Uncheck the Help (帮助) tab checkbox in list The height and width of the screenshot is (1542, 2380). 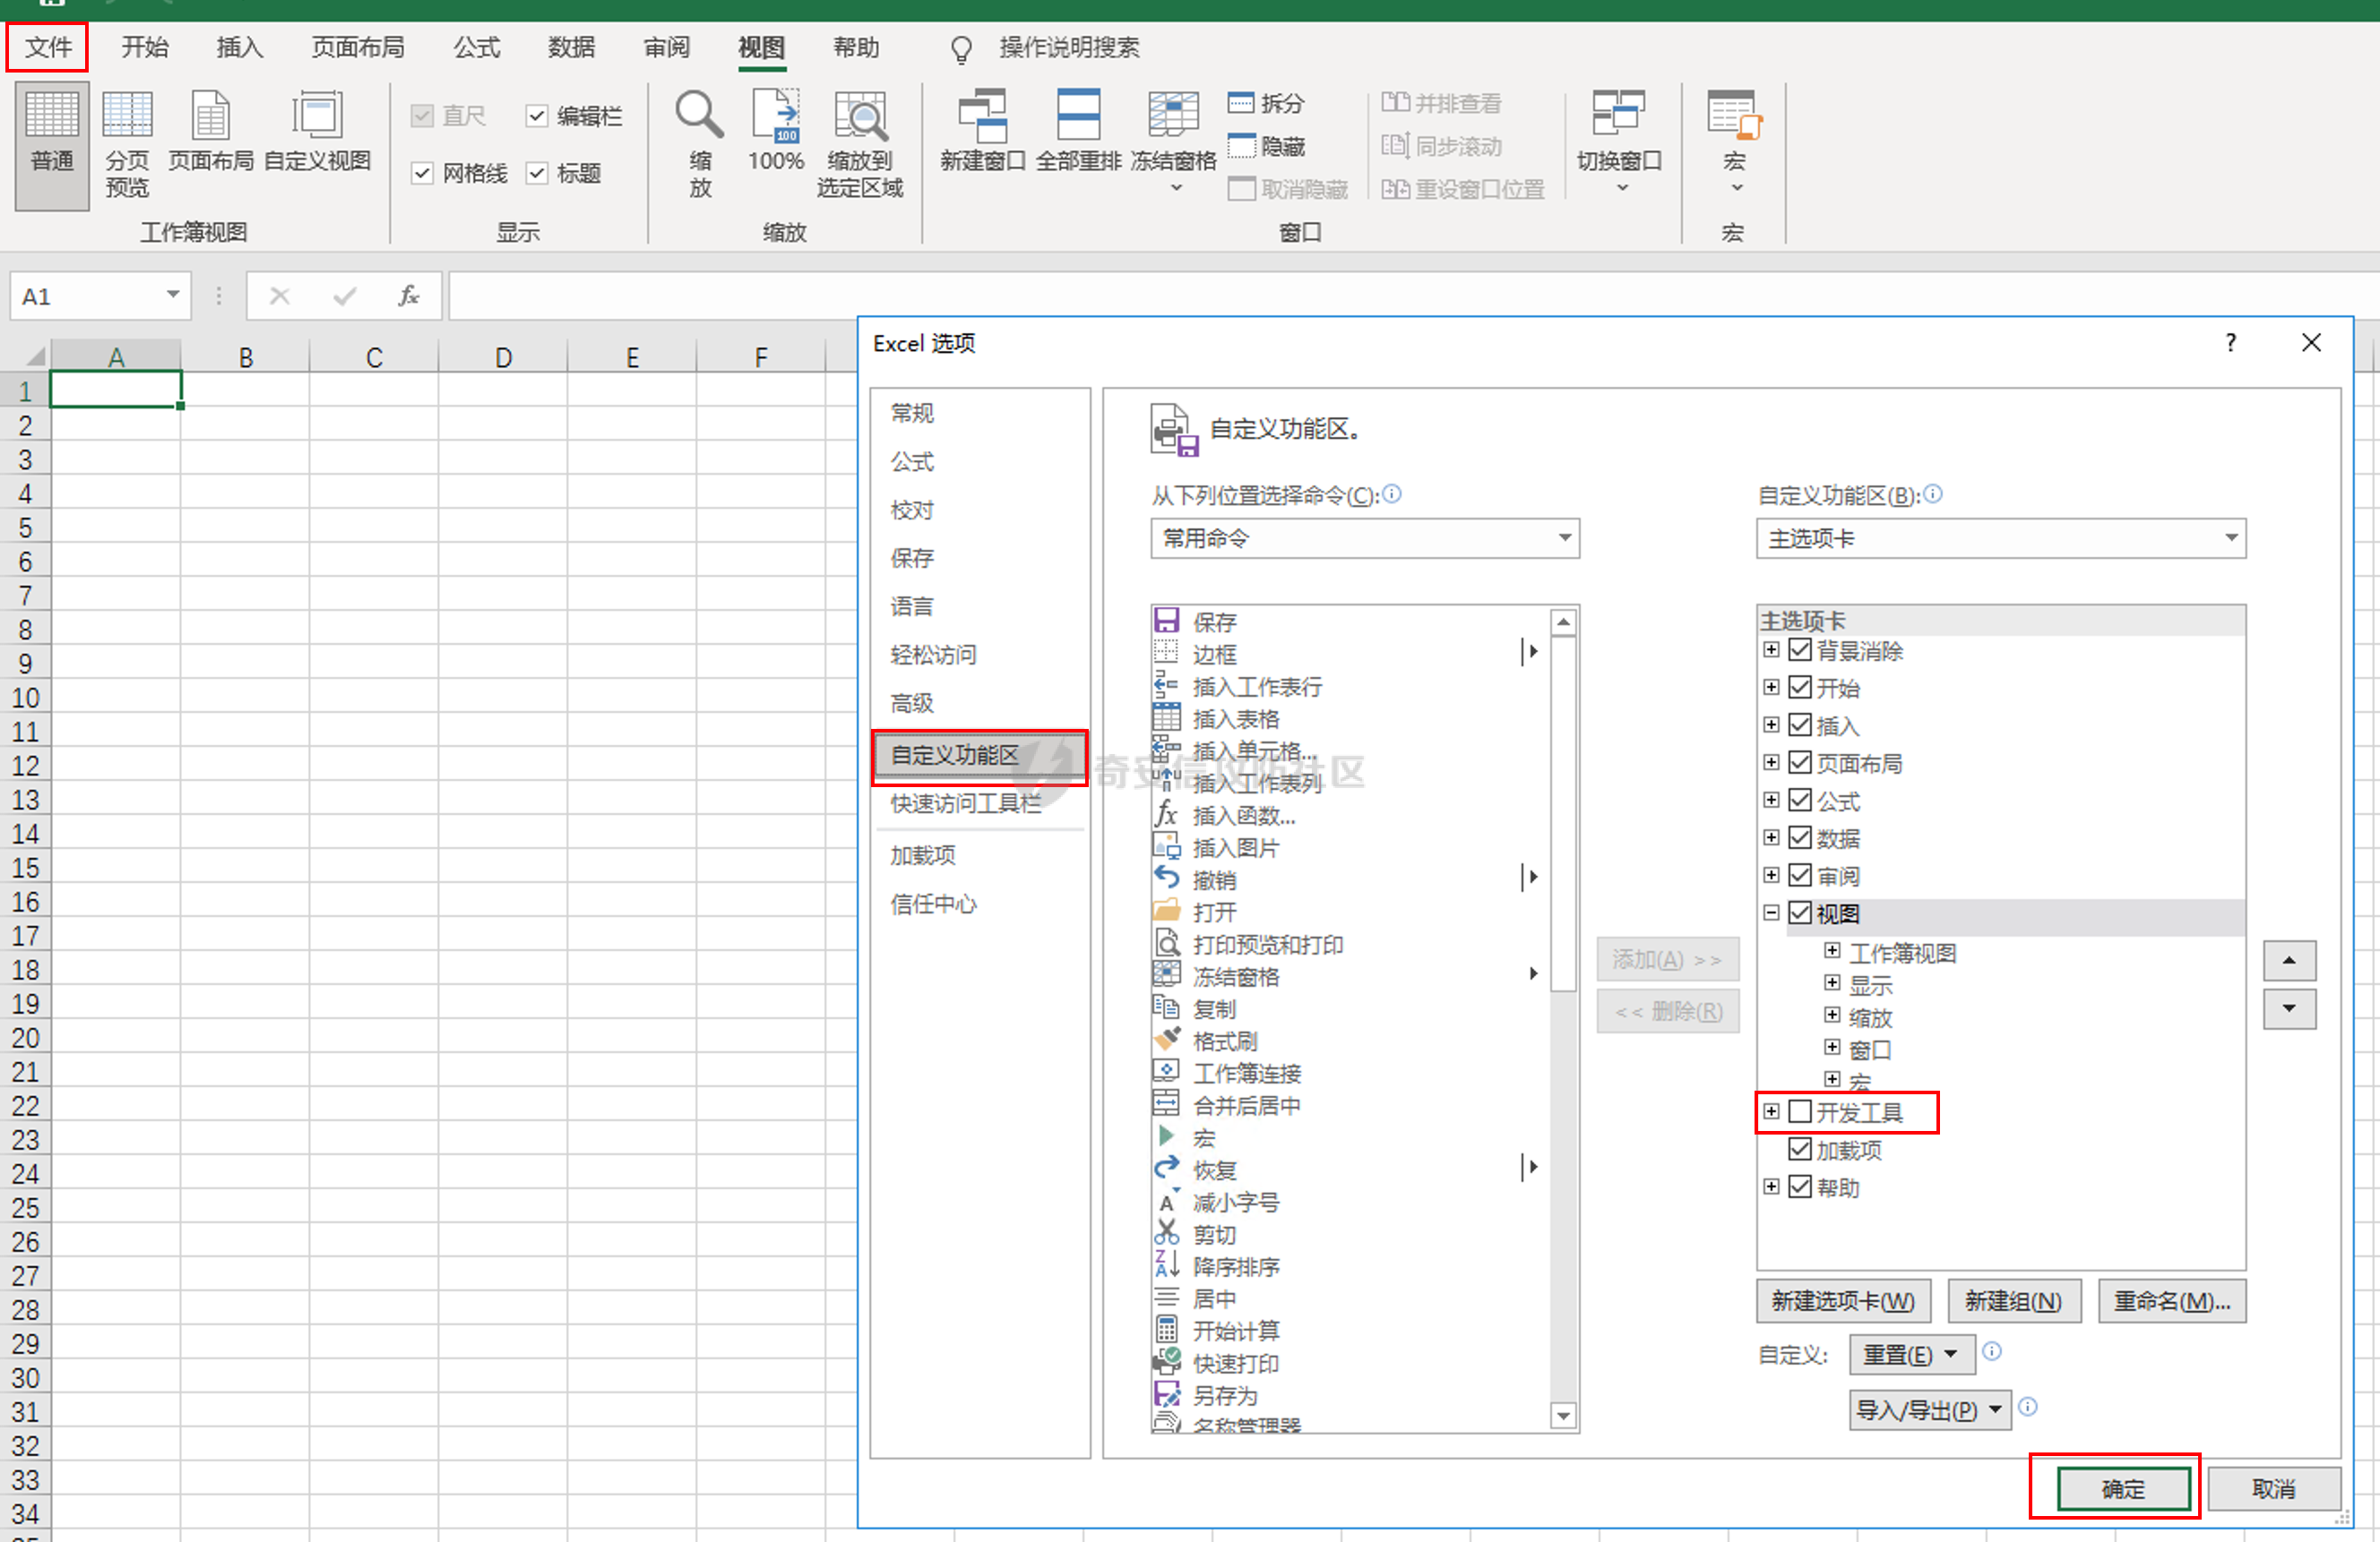pyautogui.click(x=1800, y=1186)
